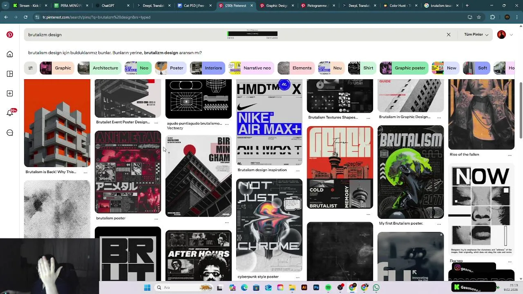523x294 pixels.
Task: Select the Architecture filter chip
Action: (x=100, y=68)
